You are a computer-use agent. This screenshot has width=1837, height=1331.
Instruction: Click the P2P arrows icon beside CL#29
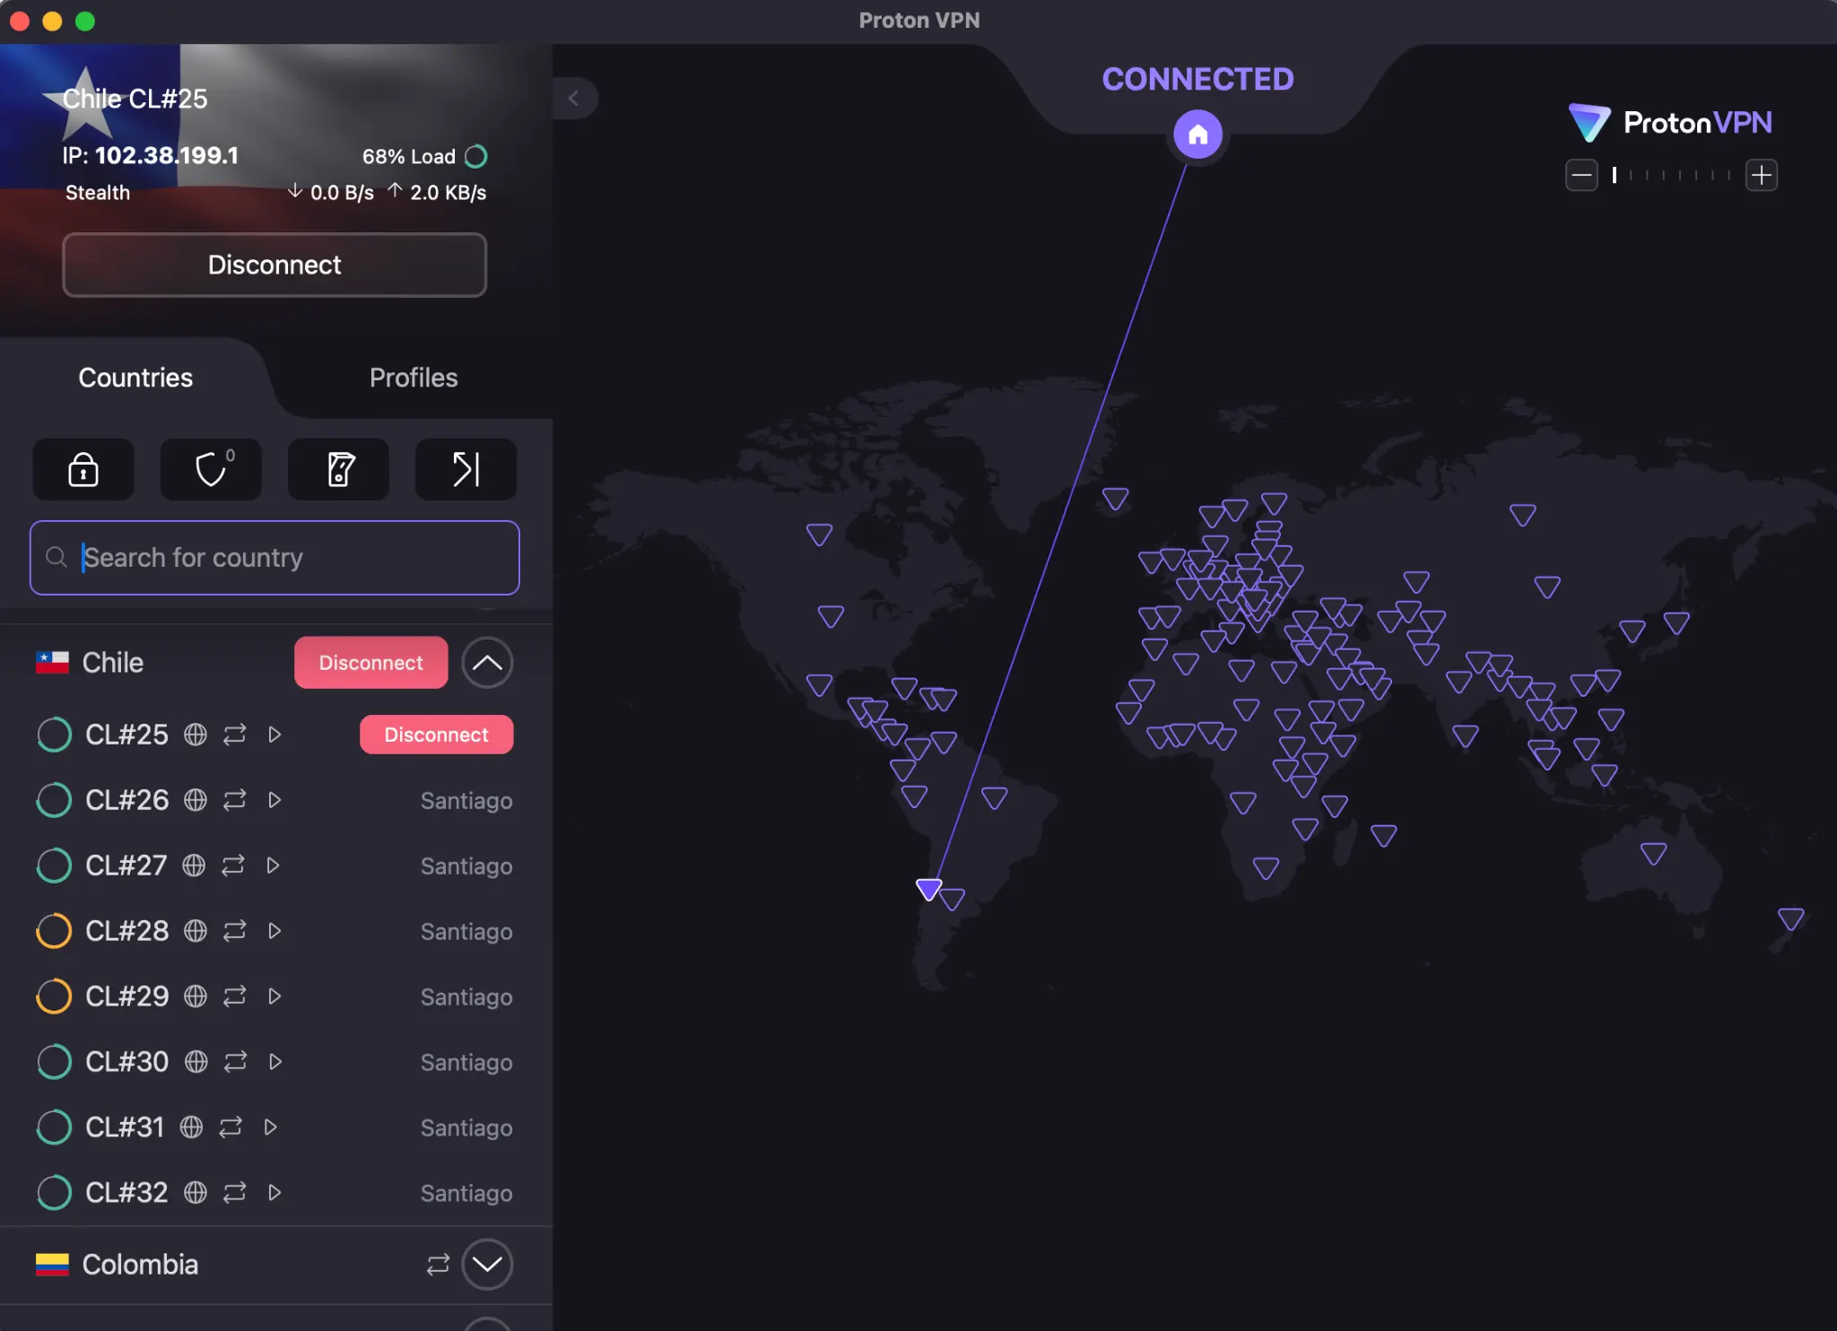tap(234, 996)
